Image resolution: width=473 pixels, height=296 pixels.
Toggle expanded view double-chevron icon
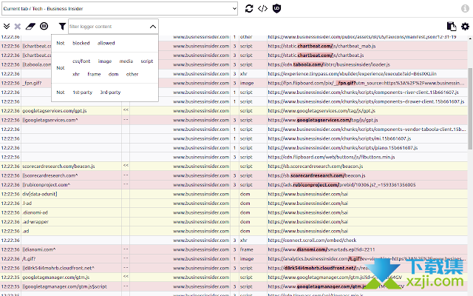(7, 27)
